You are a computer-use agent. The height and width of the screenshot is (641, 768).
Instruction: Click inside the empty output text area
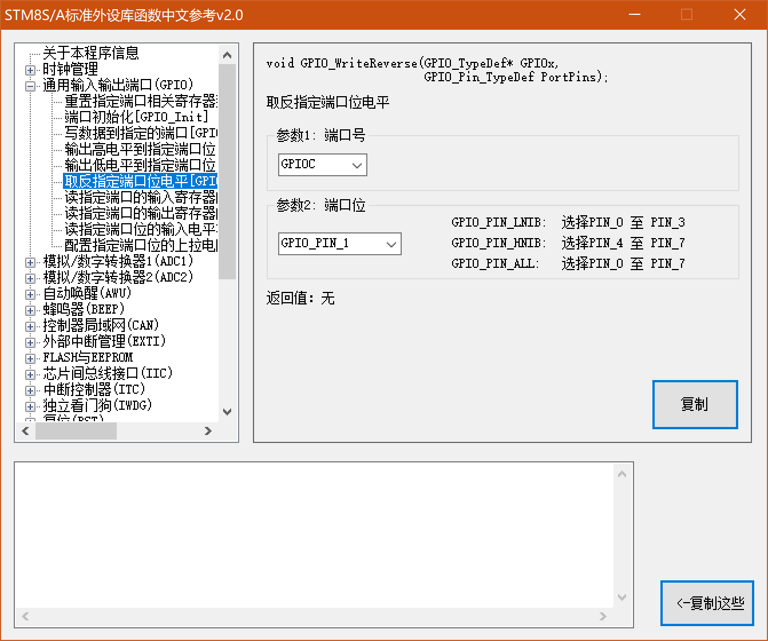[315, 532]
